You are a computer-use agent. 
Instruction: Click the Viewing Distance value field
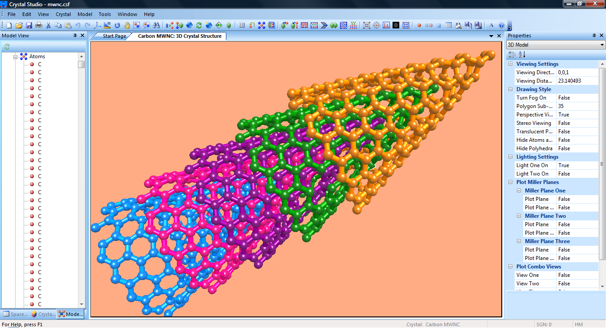point(577,81)
